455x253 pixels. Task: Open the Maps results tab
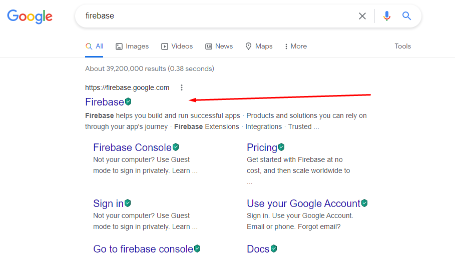click(259, 46)
